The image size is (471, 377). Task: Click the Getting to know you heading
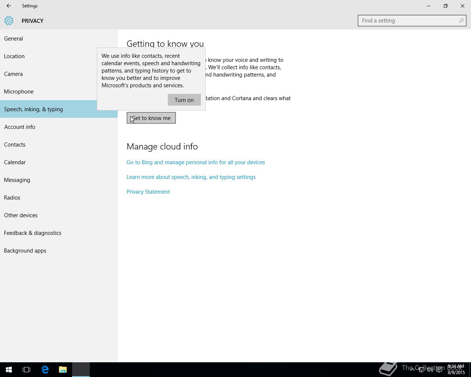(165, 43)
